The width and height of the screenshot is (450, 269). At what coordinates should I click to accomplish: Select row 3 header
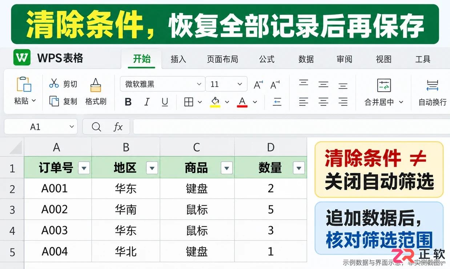pos(12,210)
